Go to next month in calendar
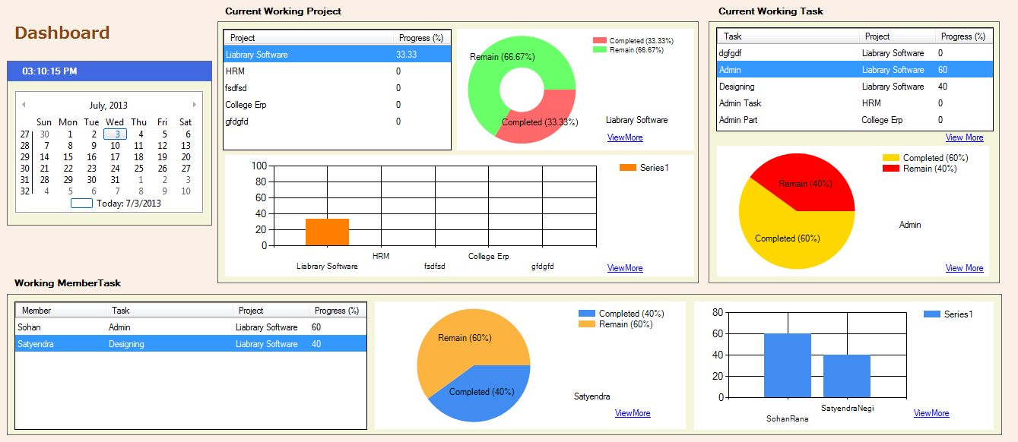 [x=195, y=105]
